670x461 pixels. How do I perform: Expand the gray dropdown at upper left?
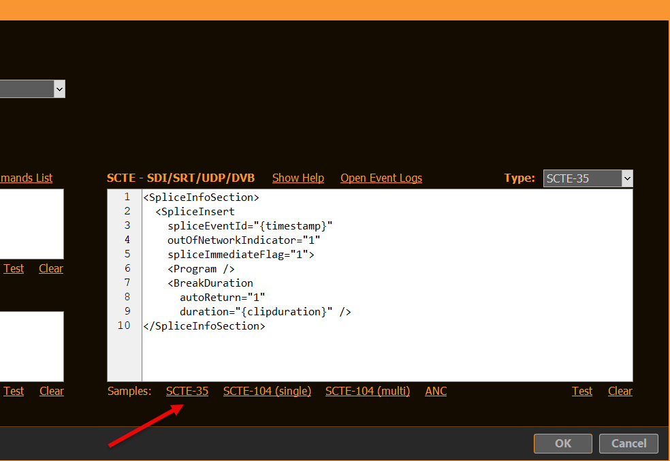(x=32, y=89)
